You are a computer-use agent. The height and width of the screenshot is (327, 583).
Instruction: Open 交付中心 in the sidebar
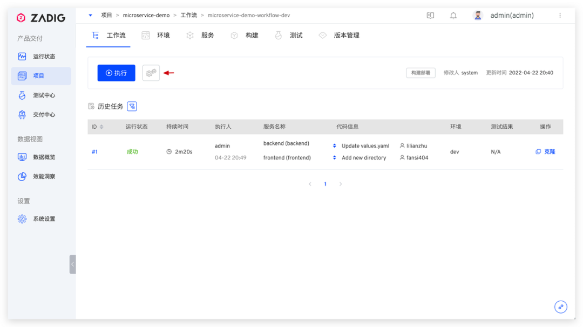41,115
